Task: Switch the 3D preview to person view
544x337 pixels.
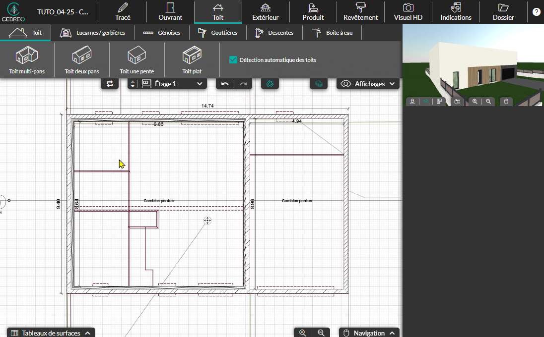Action: tap(412, 102)
